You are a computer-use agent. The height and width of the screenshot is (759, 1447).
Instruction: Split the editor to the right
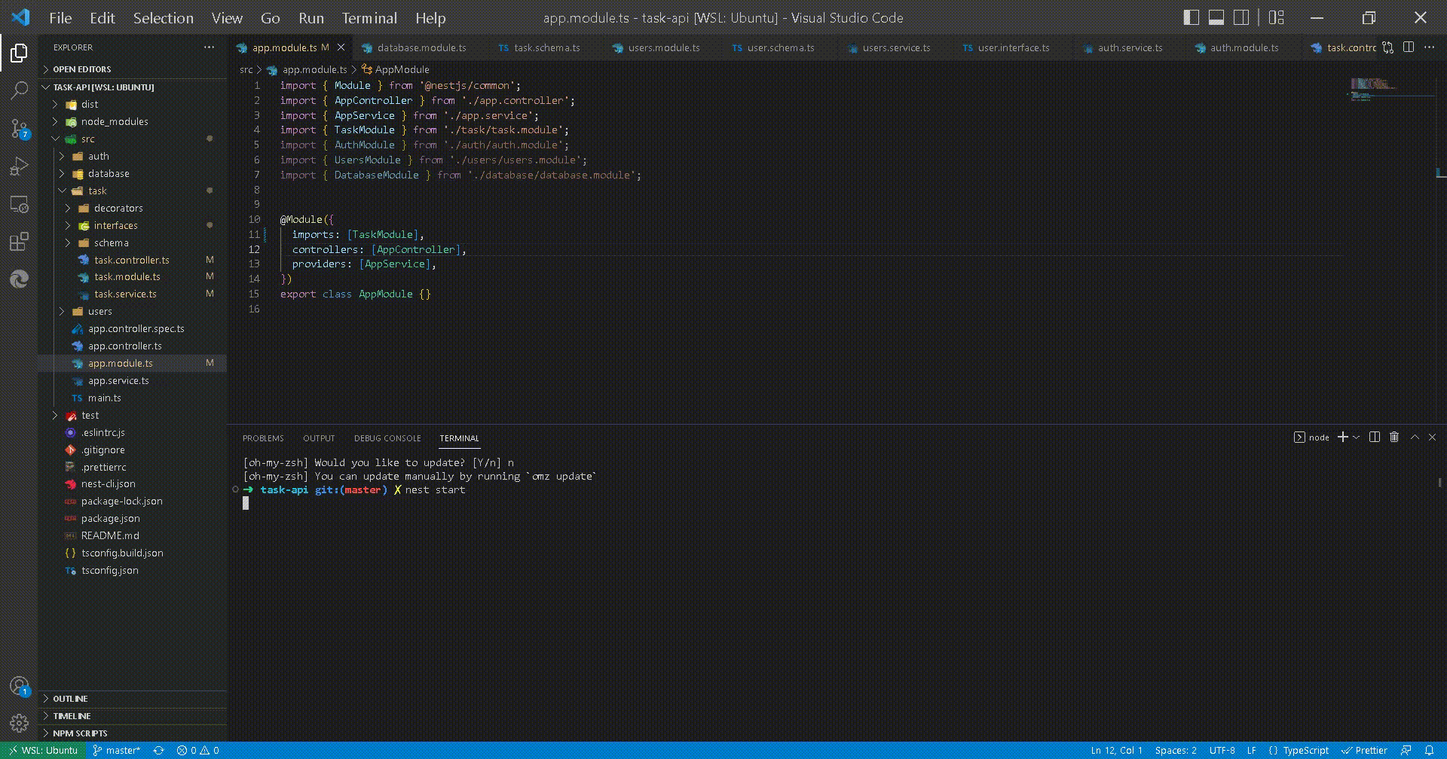tap(1409, 47)
